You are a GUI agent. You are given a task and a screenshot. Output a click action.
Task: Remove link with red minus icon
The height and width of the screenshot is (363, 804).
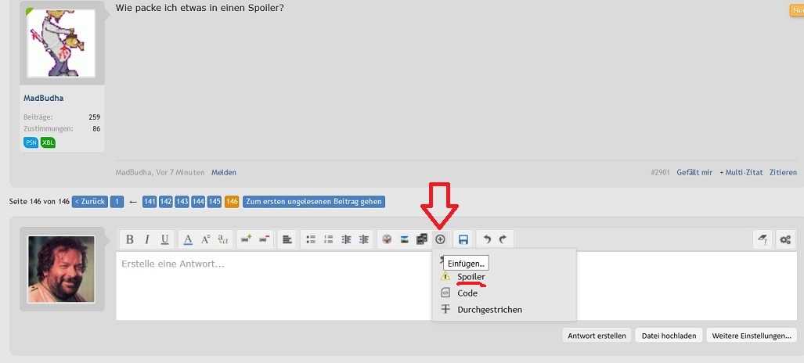pyautogui.click(x=264, y=239)
